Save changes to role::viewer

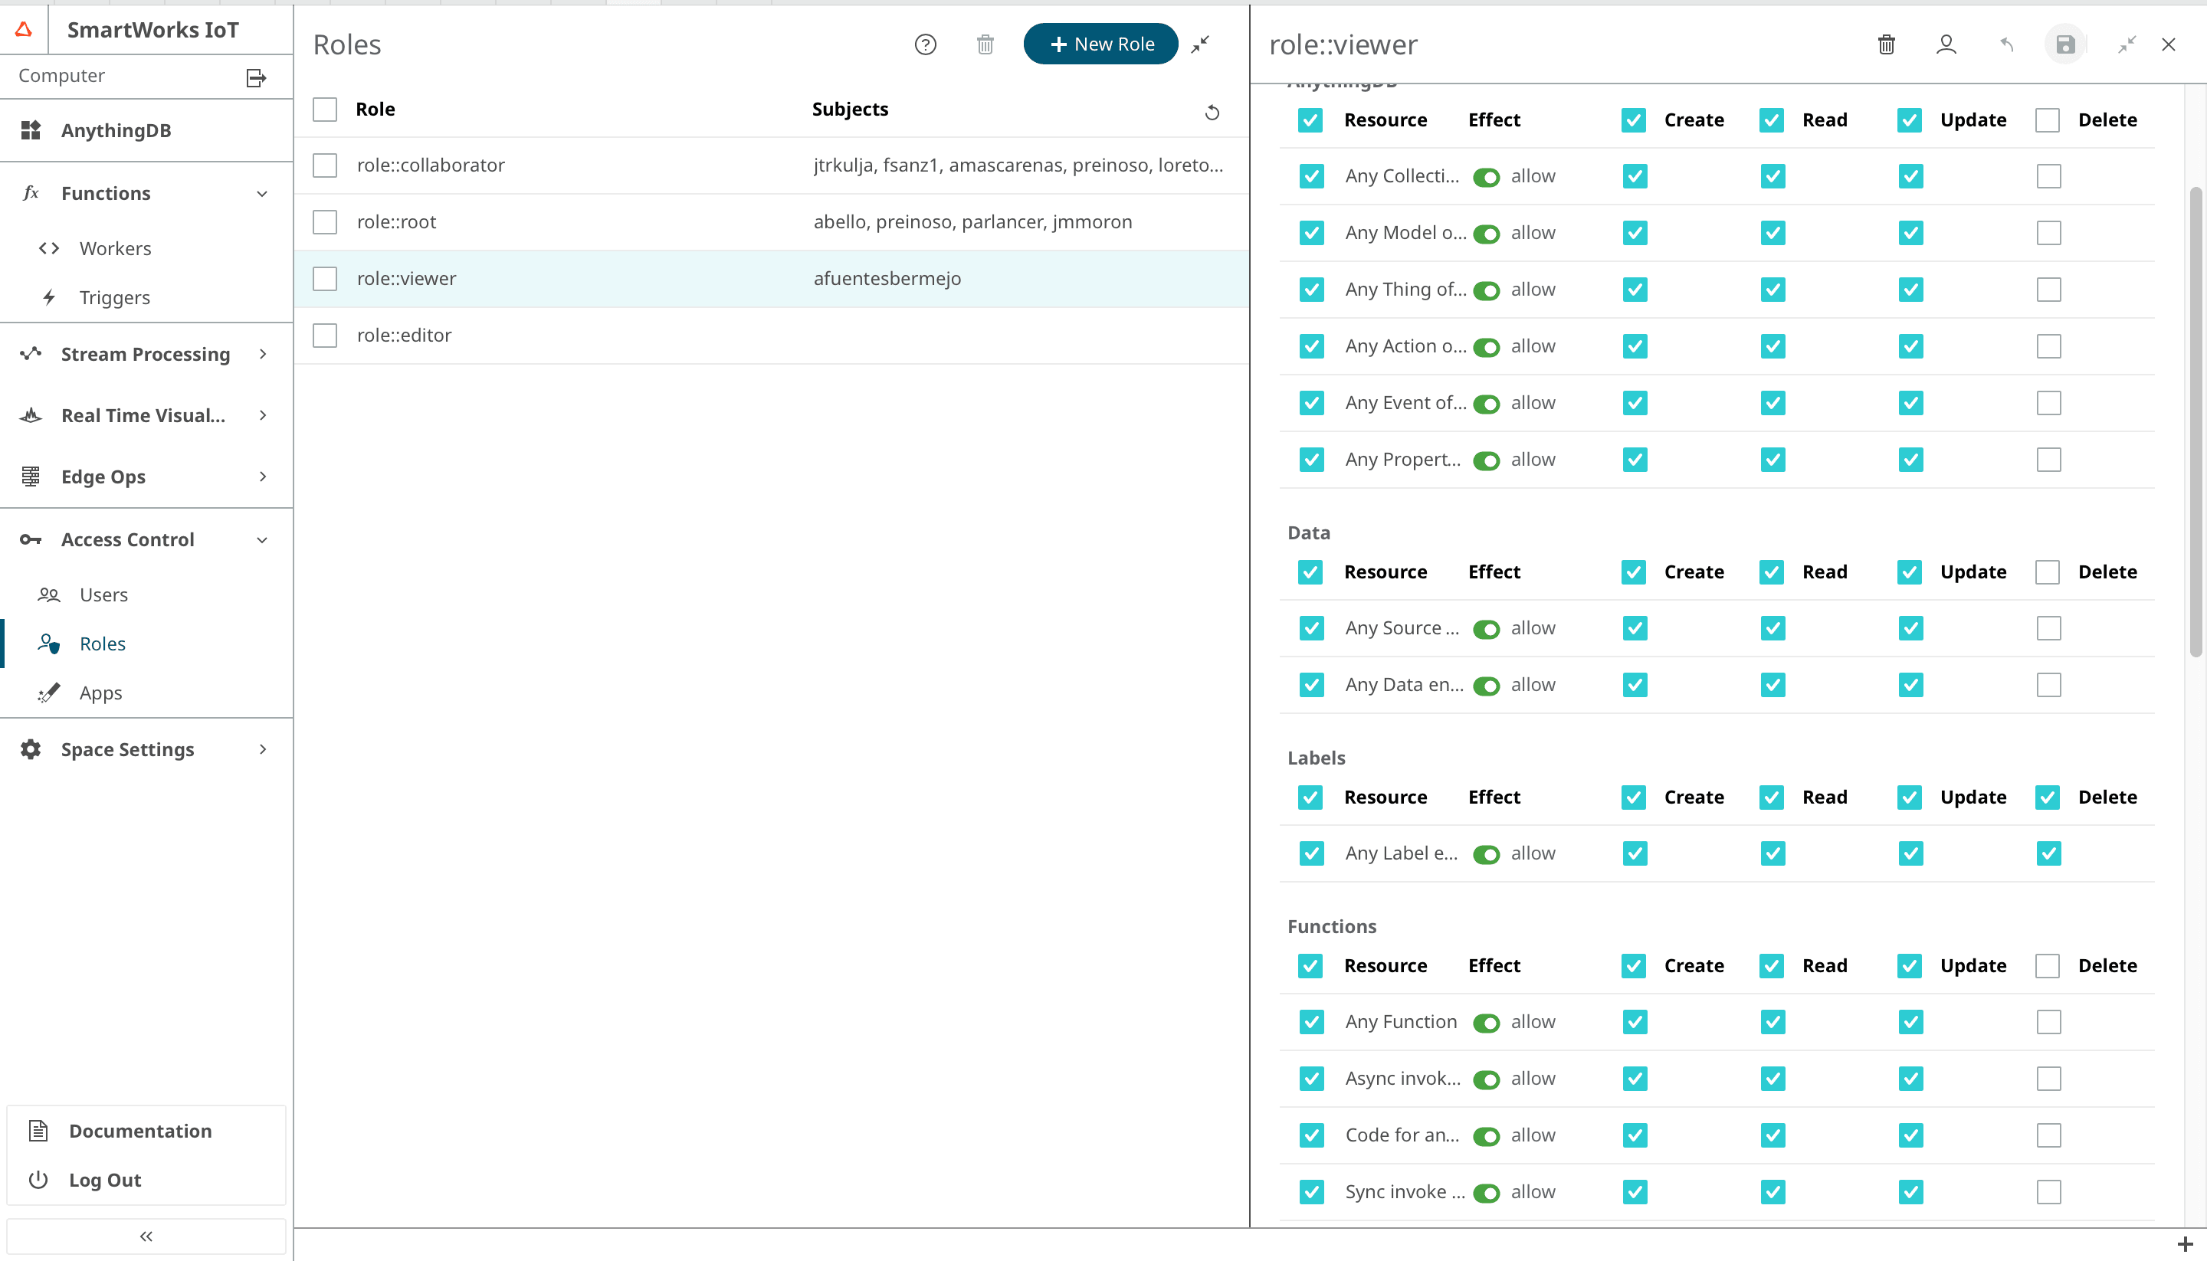tap(2065, 44)
